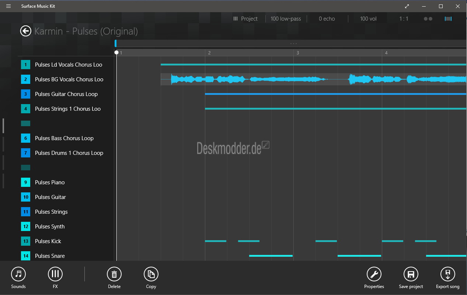Select the Guitar Chorus Loop clip bar
Viewport: 467px width, 295px height.
pos(336,94)
